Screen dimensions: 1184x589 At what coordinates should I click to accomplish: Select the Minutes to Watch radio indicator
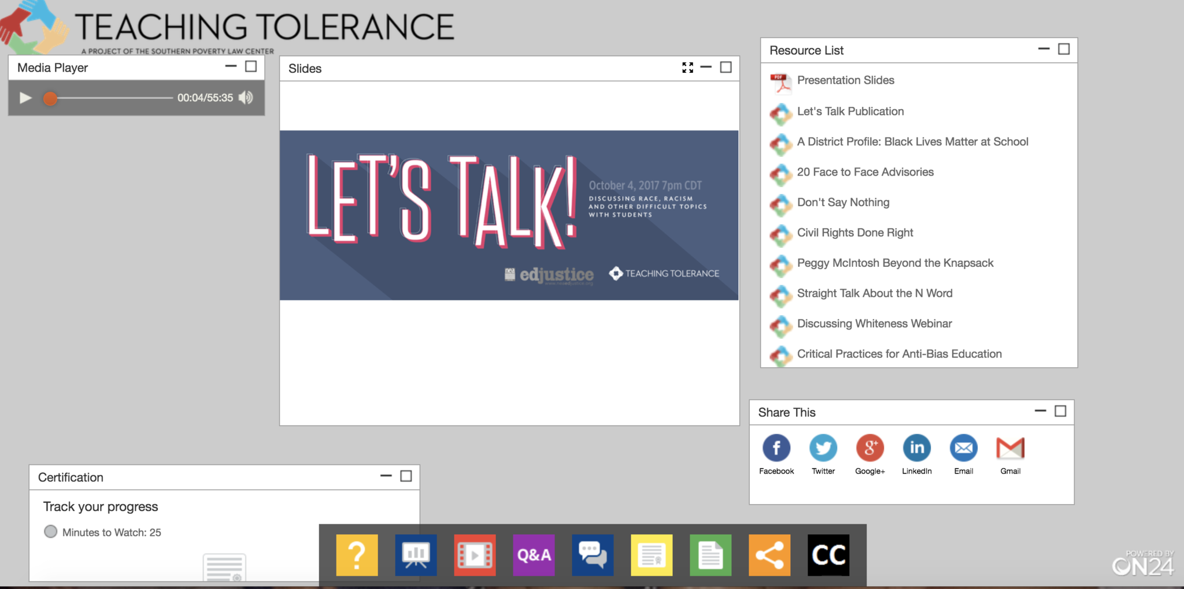[x=51, y=532]
